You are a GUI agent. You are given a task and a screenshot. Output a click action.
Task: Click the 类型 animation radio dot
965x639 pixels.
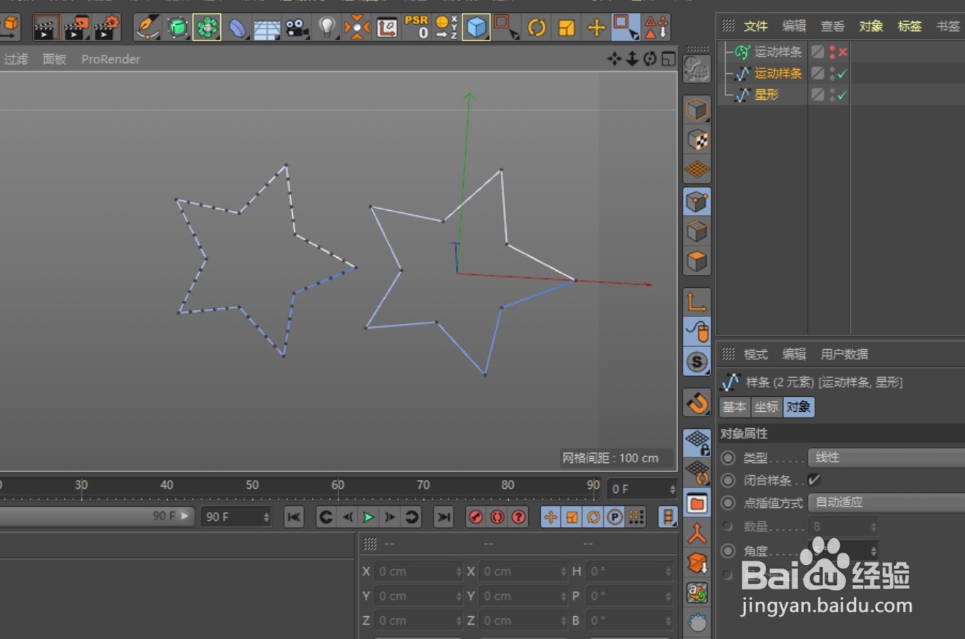tap(728, 457)
